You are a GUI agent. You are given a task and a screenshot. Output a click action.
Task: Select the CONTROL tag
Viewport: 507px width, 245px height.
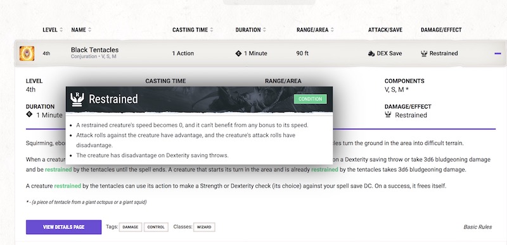click(156, 227)
